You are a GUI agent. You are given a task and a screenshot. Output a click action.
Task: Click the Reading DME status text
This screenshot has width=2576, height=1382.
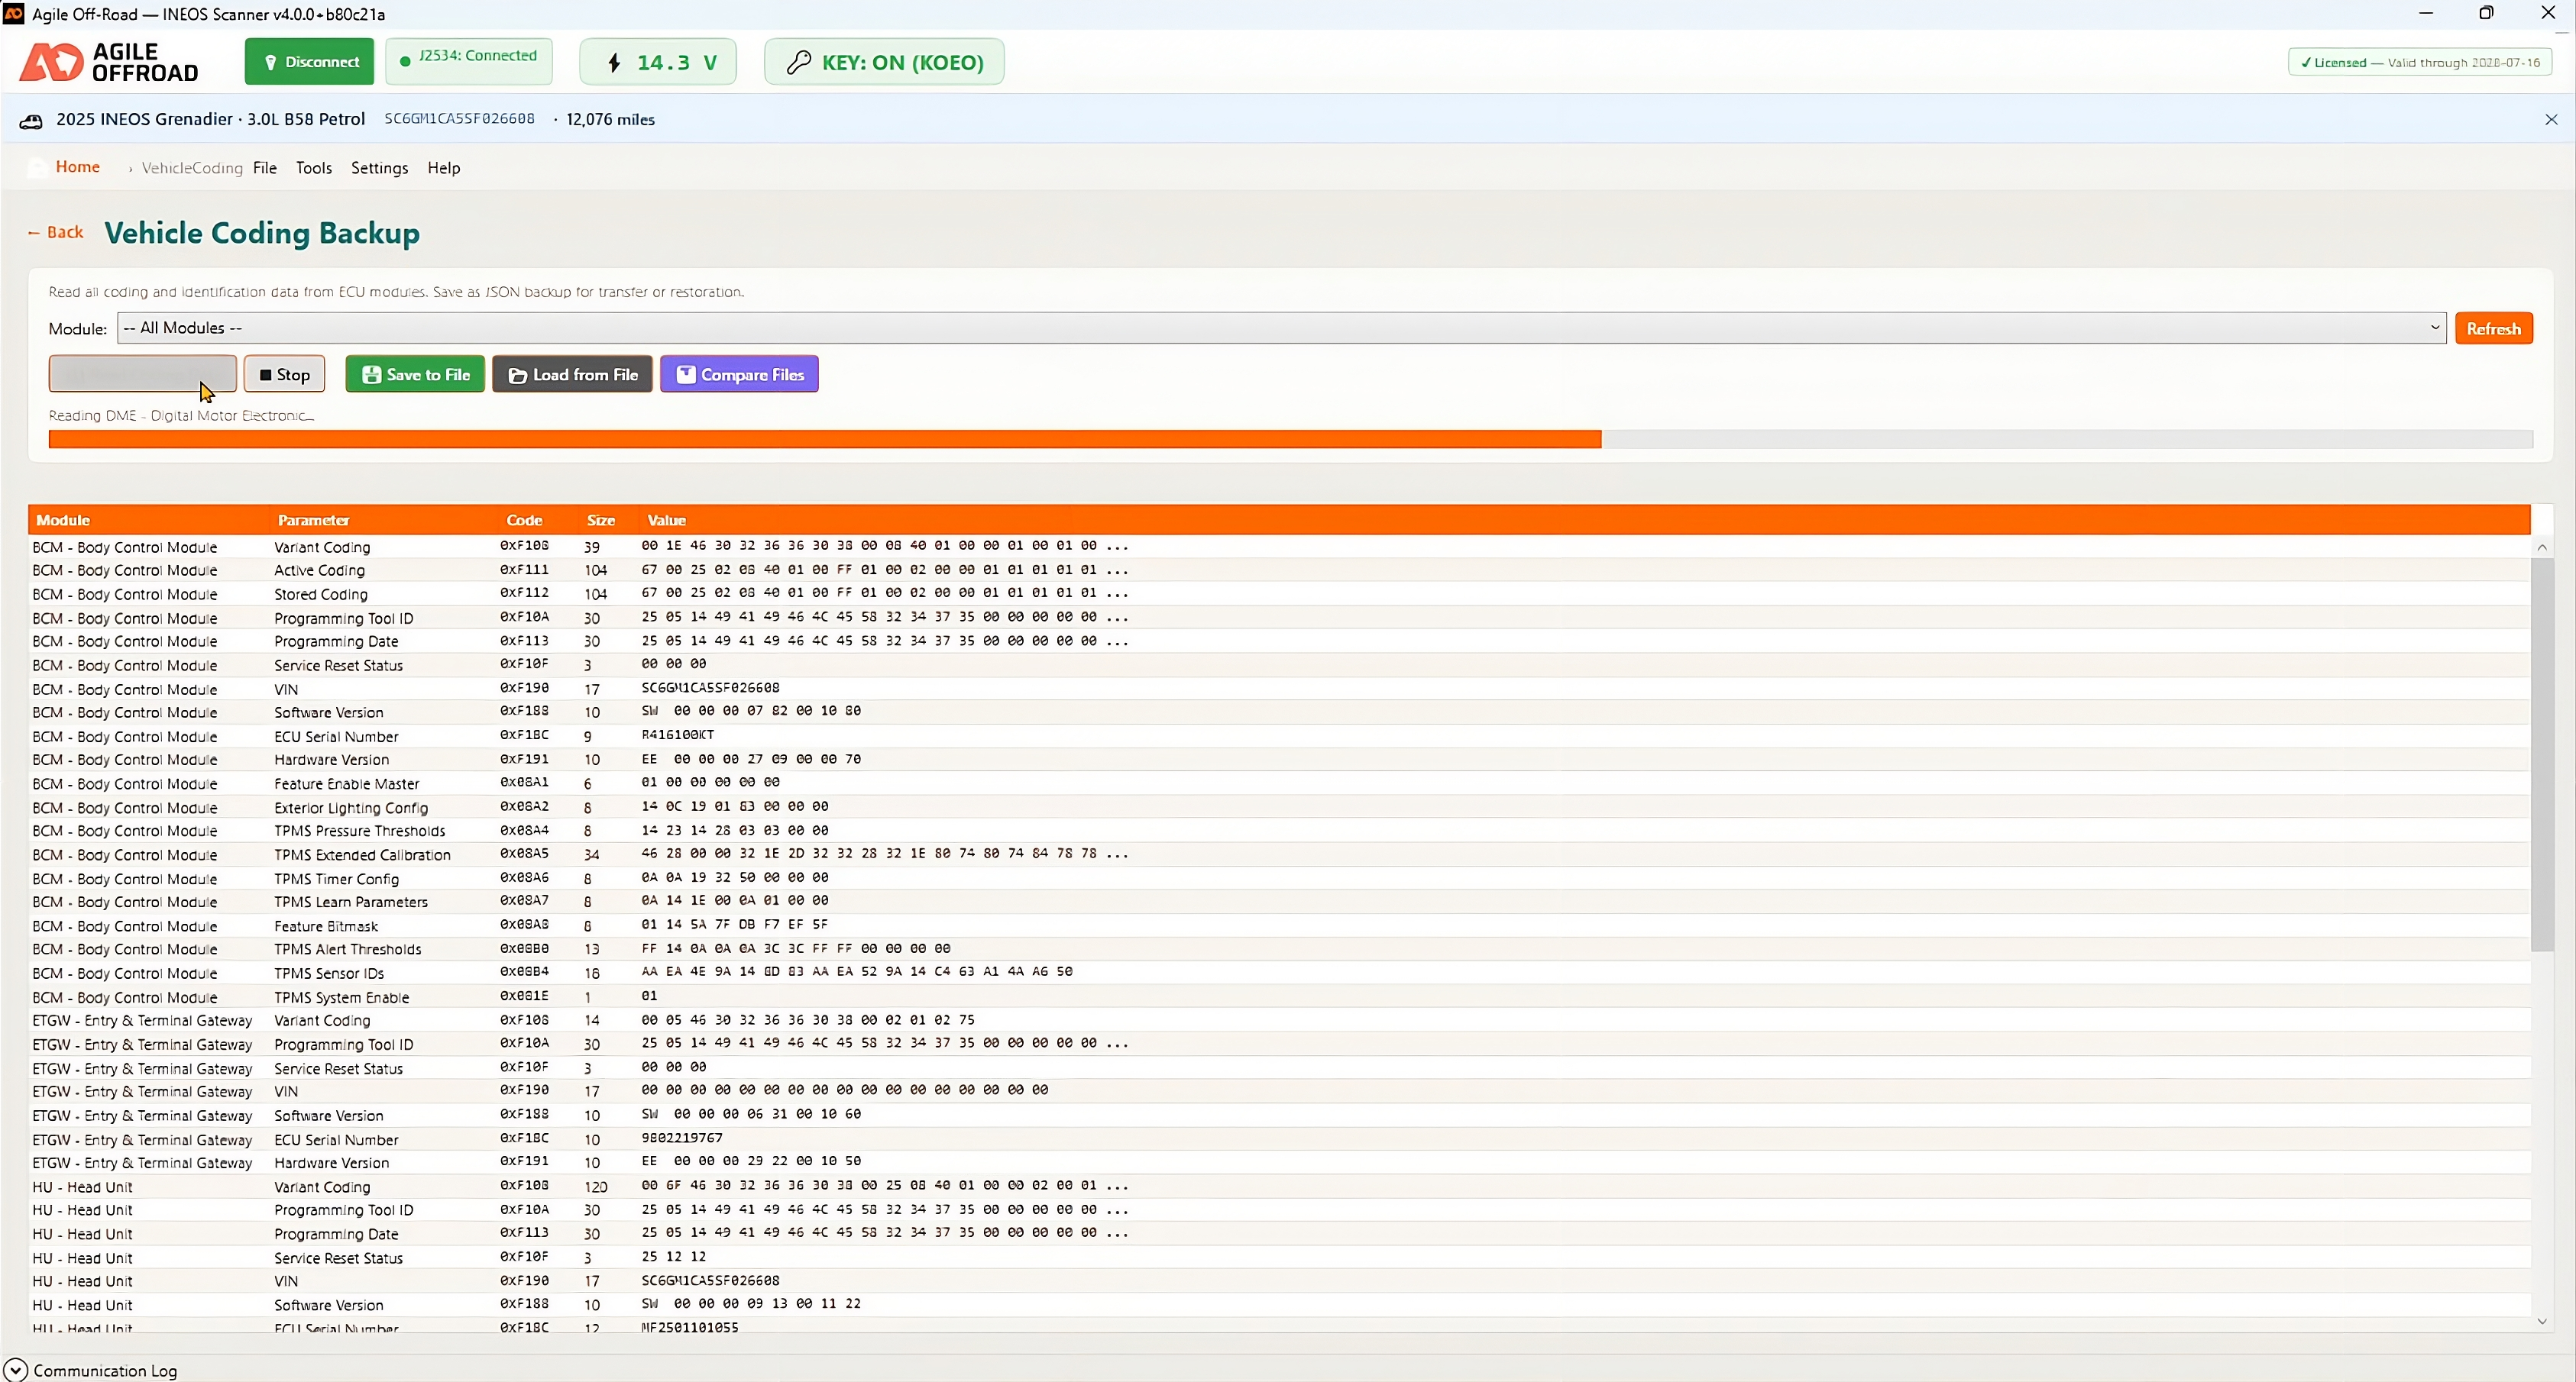pyautogui.click(x=181, y=415)
